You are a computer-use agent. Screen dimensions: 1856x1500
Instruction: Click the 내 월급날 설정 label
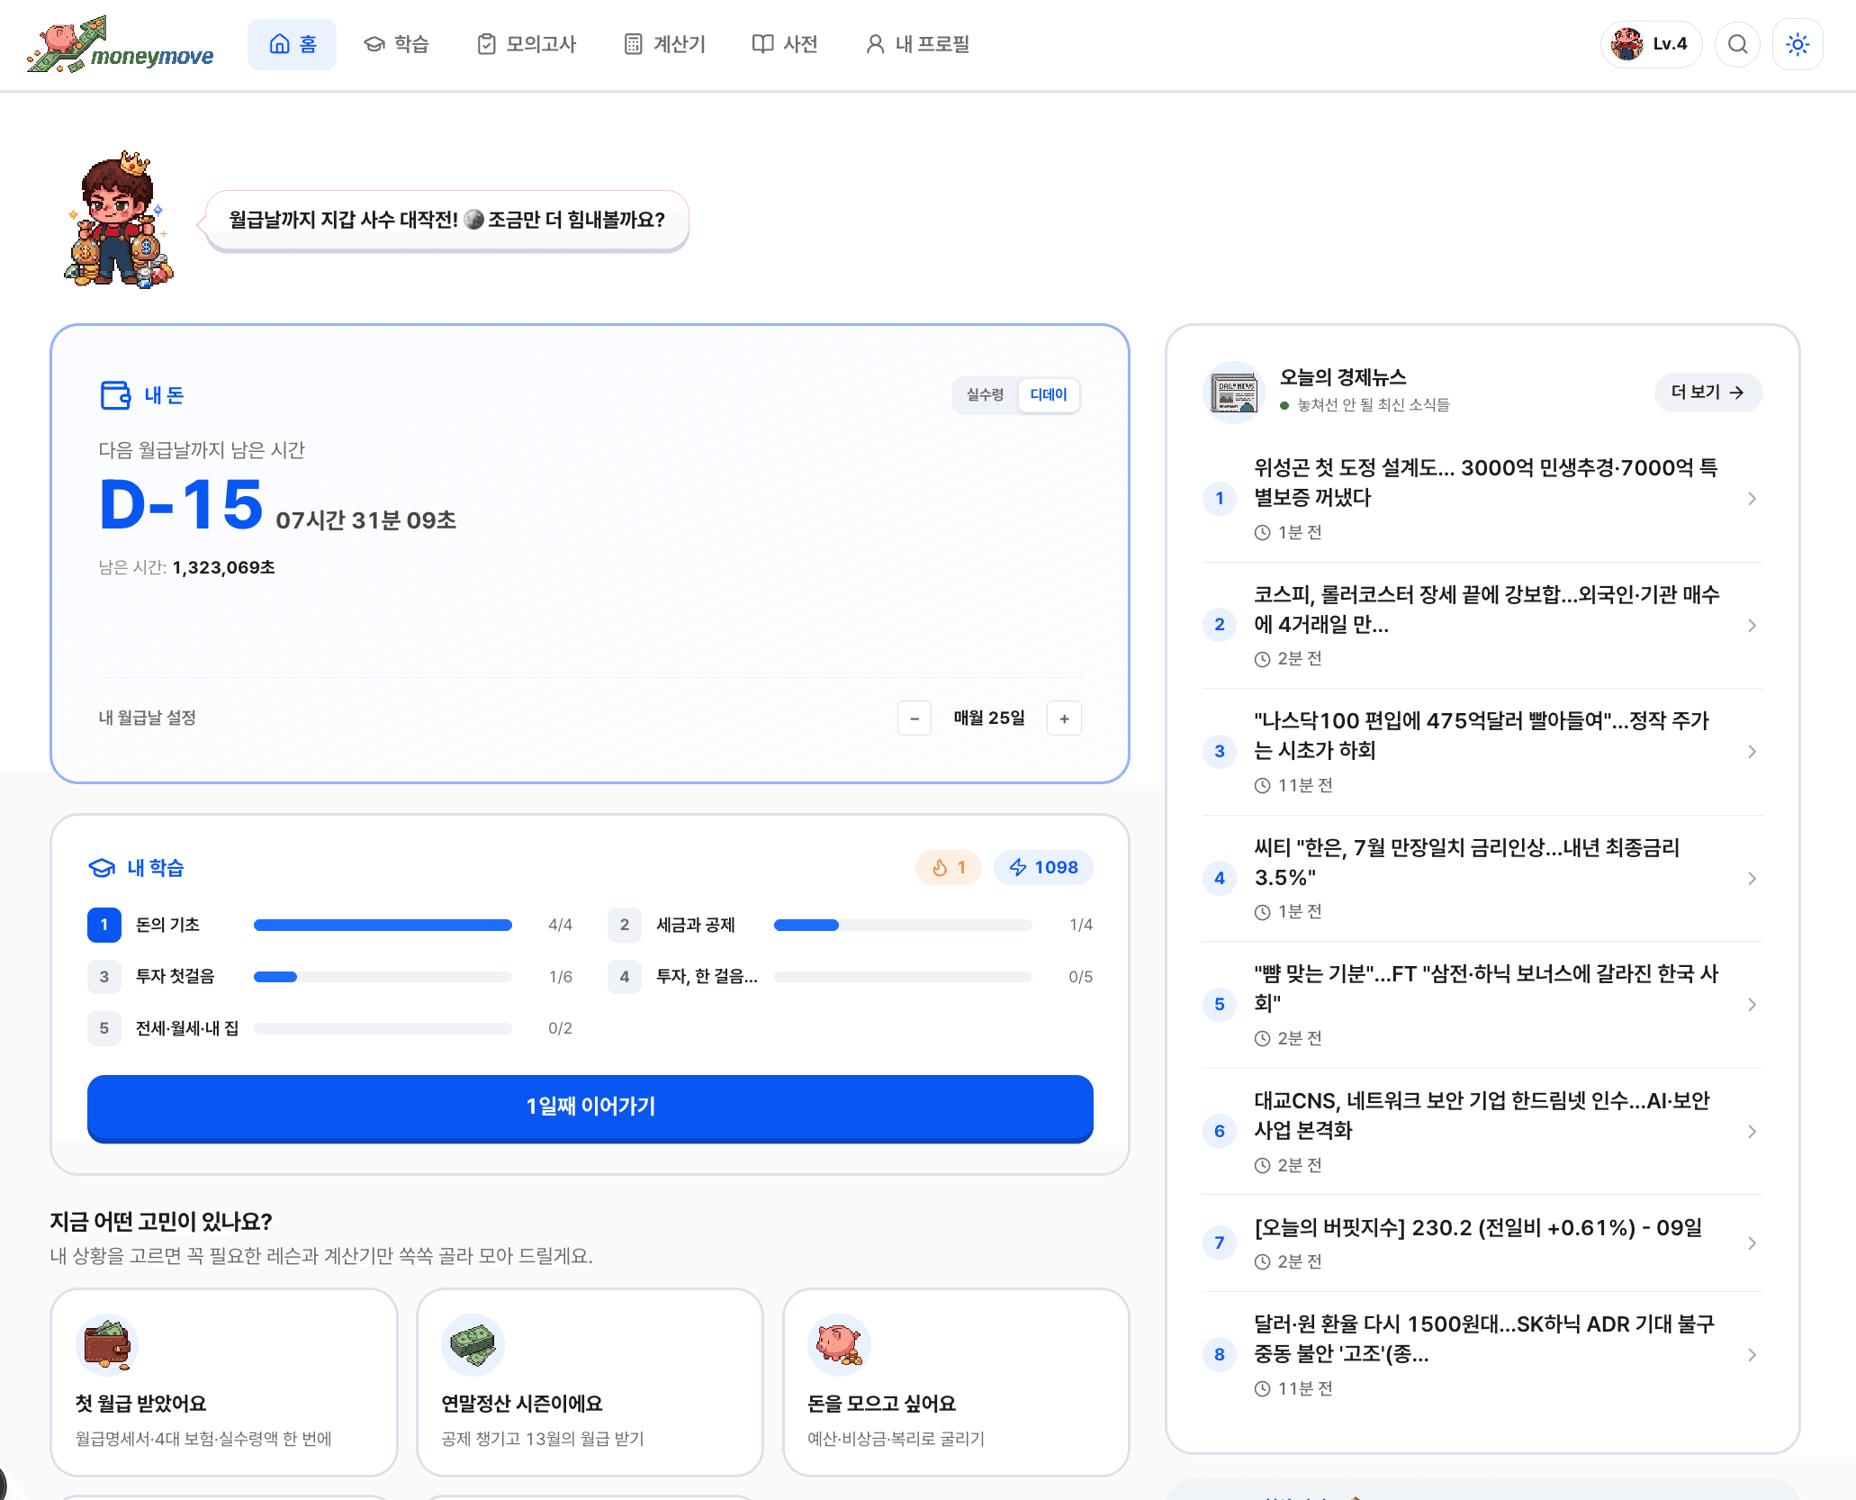(148, 718)
